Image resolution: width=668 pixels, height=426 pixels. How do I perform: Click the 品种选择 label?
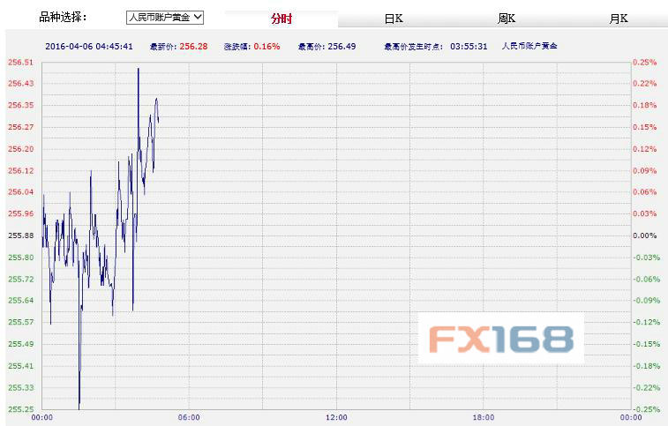[64, 17]
